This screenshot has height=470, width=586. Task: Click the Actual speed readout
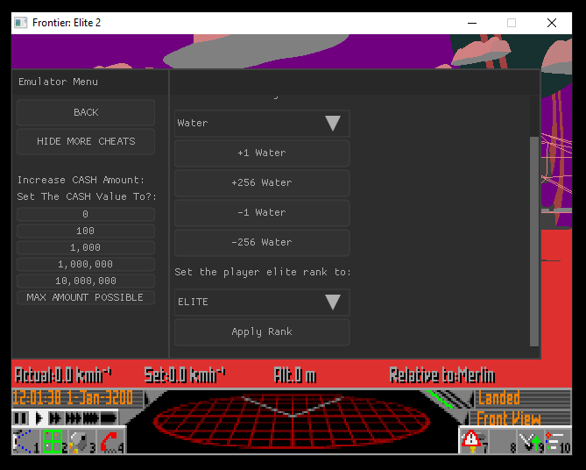point(63,375)
